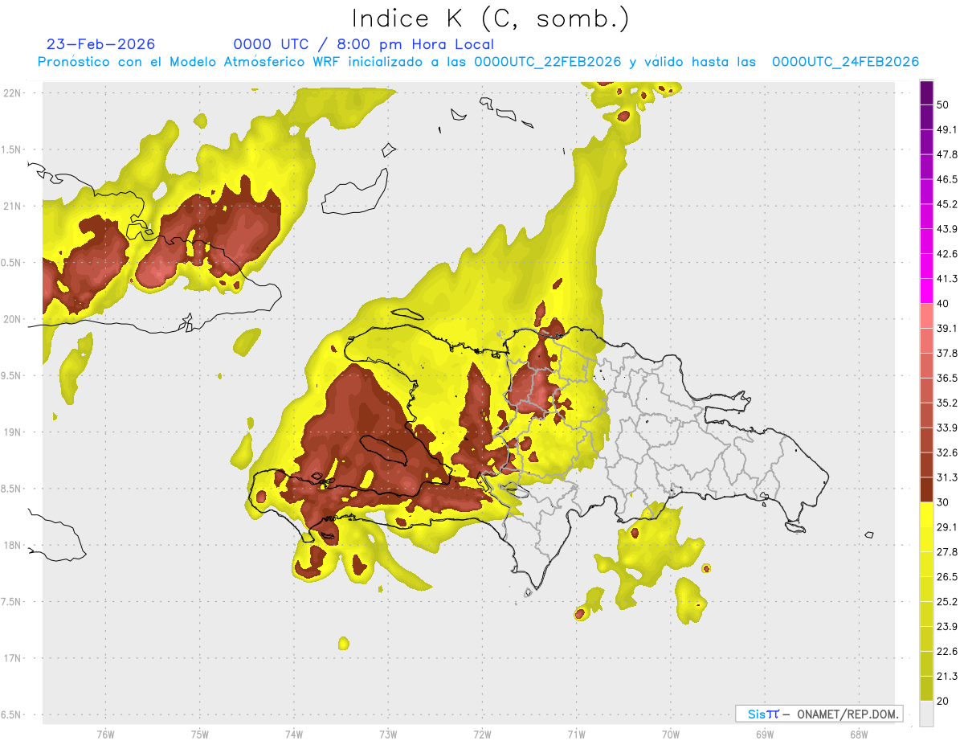The image size is (964, 745).
Task: Click the 72W longitude axis label
Action: pos(482,735)
